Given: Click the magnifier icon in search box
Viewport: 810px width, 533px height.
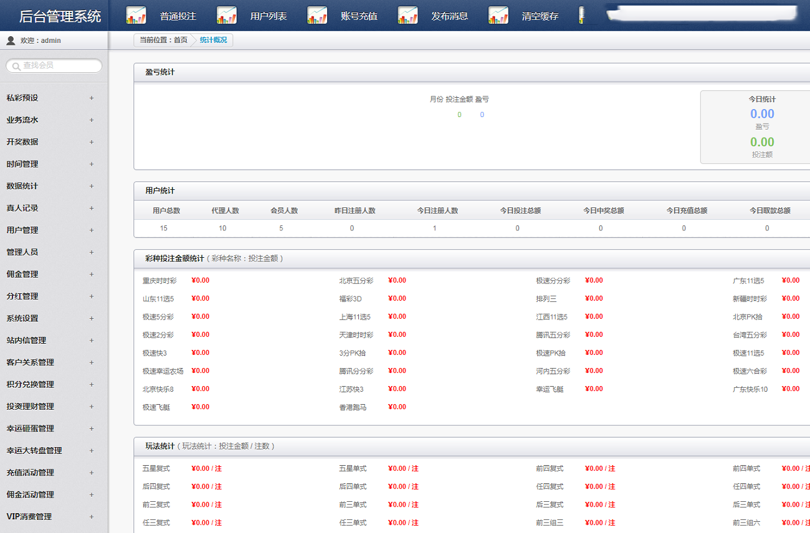Looking at the screenshot, I should [x=16, y=66].
